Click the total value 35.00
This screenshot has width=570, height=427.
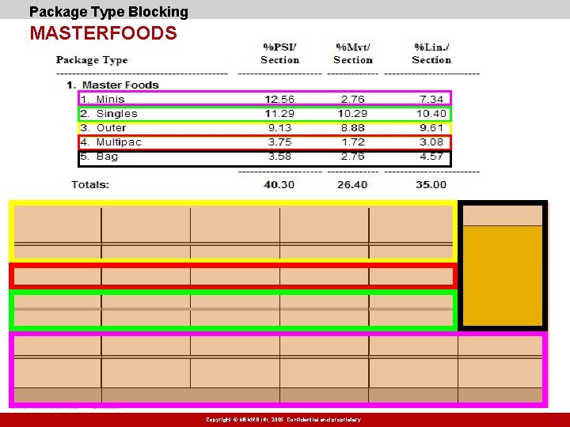[x=431, y=185]
